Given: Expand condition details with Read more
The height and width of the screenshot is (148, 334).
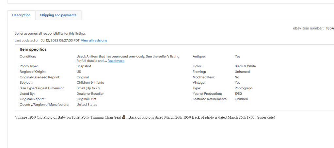Looking at the screenshot, I should click(116, 61).
